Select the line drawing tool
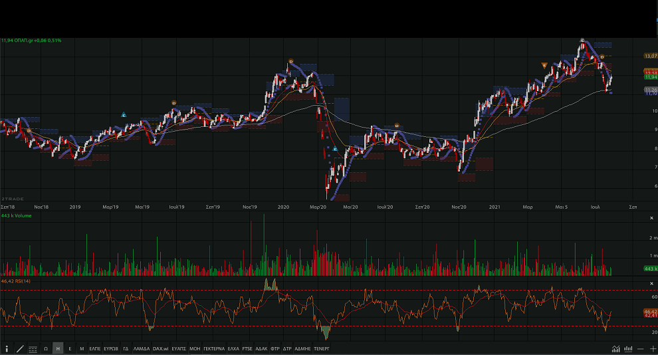The width and height of the screenshot is (658, 355). click(19, 348)
